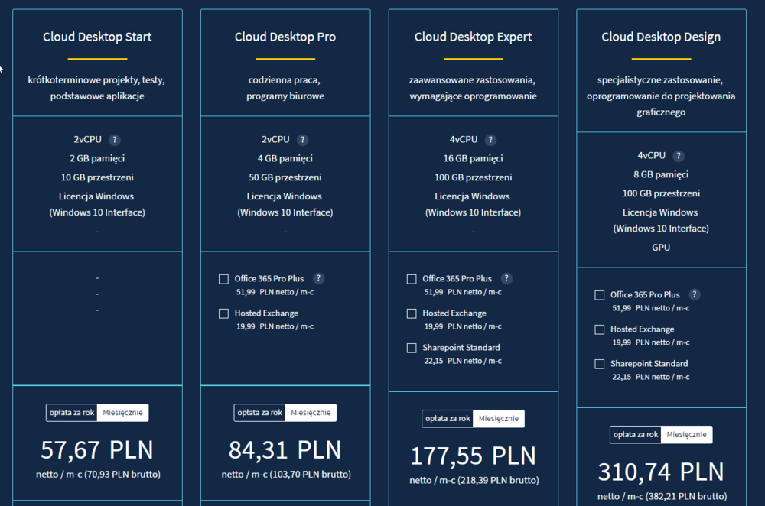
Task: Check Office 365 Pro Plus in Design plan
Action: click(600, 295)
